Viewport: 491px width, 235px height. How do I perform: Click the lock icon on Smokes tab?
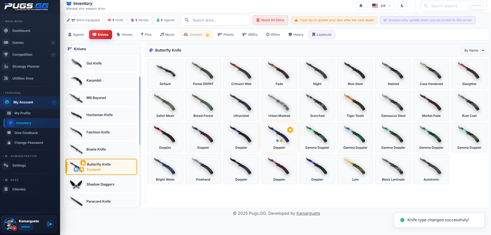pyautogui.click(x=207, y=34)
